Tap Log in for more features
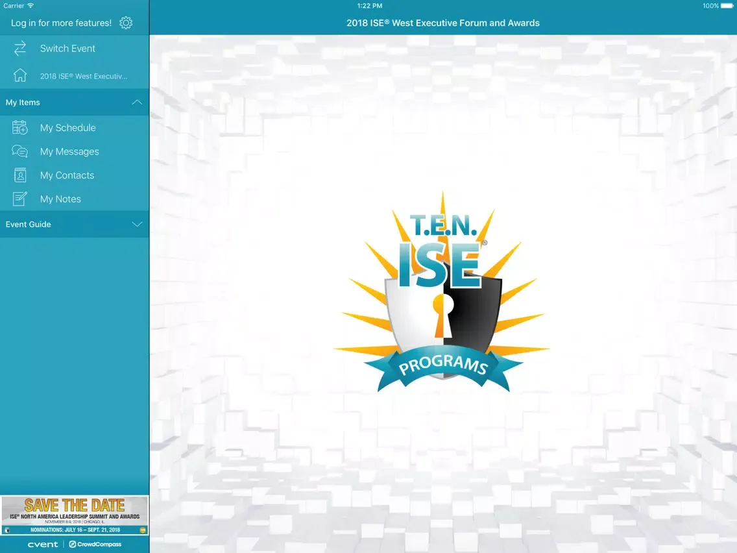This screenshot has width=737, height=553. tap(61, 23)
